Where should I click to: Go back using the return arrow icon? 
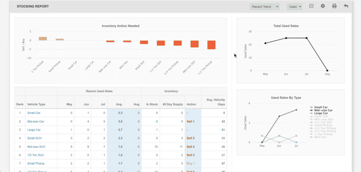click(346, 6)
